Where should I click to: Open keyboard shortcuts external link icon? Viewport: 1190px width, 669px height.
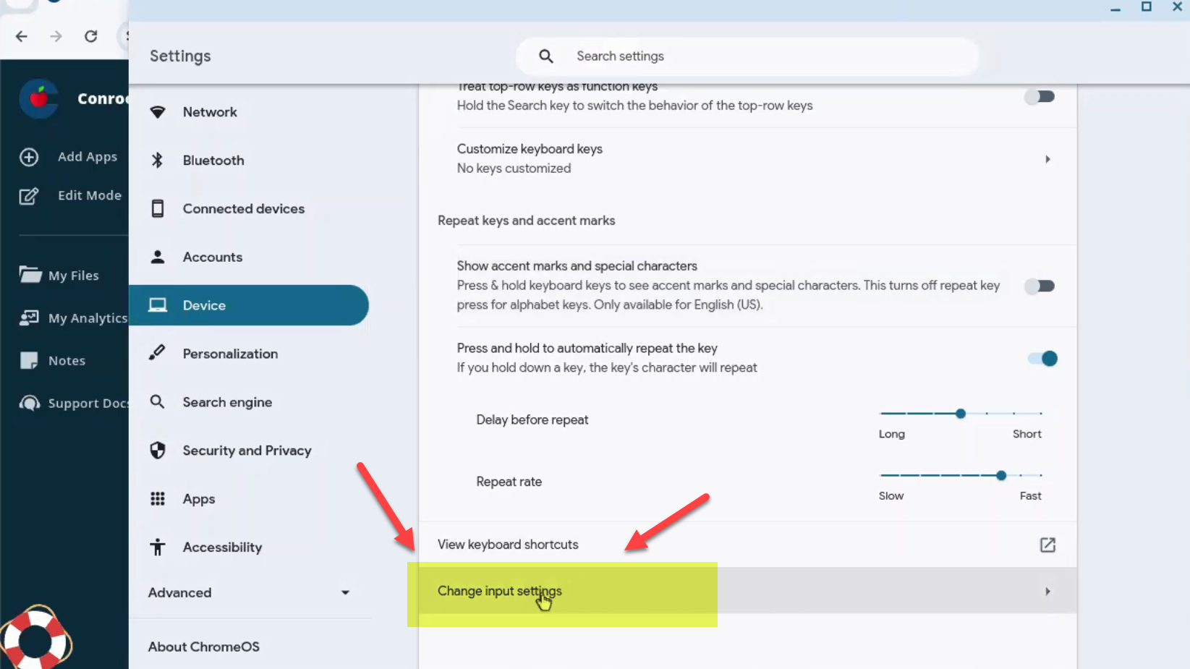1047,545
